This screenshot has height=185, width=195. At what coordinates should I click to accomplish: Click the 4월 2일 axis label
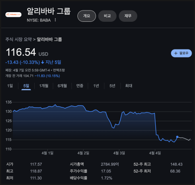[83, 153]
